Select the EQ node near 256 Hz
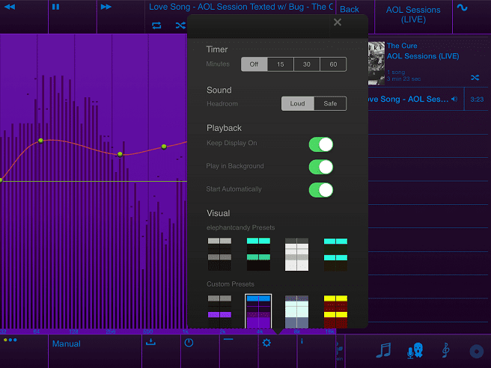Image resolution: width=491 pixels, height=368 pixels. (x=120, y=154)
